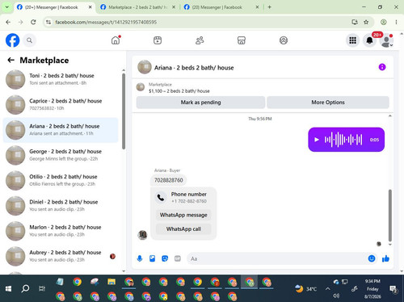Click the Mark as pending button
Screen dimensions: 404x302
[x=200, y=103]
